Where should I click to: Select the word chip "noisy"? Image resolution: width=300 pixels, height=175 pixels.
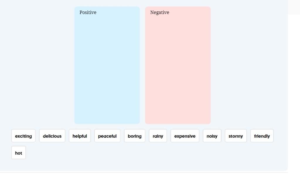(x=212, y=136)
